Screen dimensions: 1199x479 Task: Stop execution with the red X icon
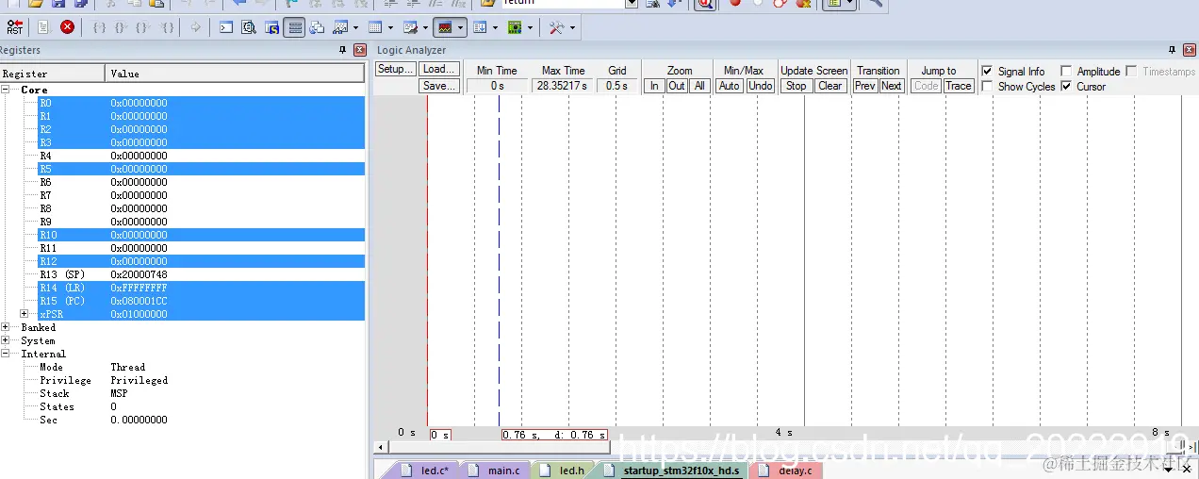(68, 27)
